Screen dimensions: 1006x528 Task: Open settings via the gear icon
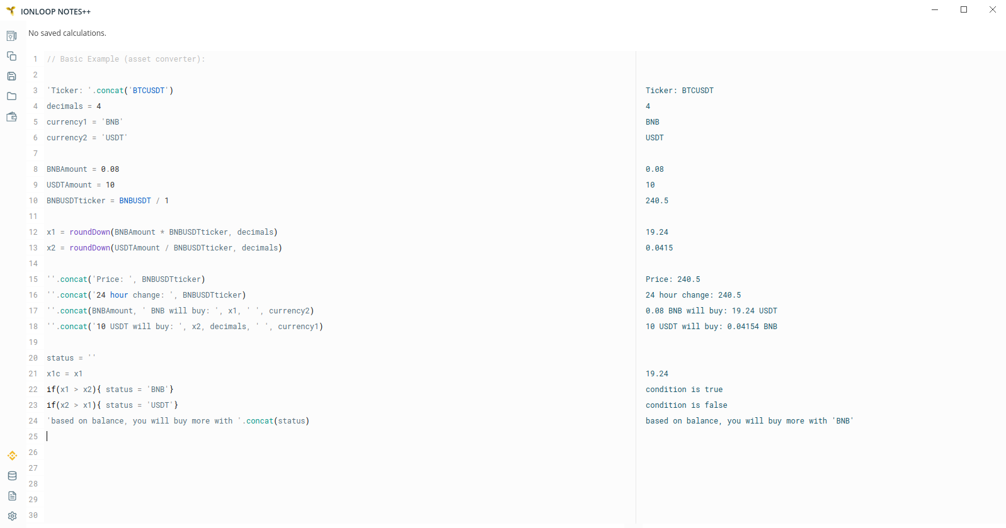[x=12, y=516]
